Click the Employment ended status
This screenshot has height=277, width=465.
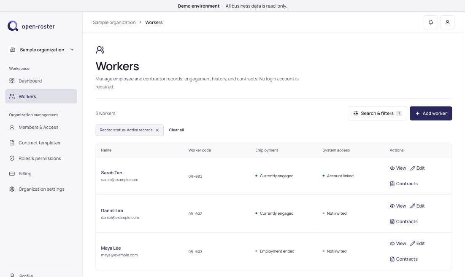pos(275,251)
